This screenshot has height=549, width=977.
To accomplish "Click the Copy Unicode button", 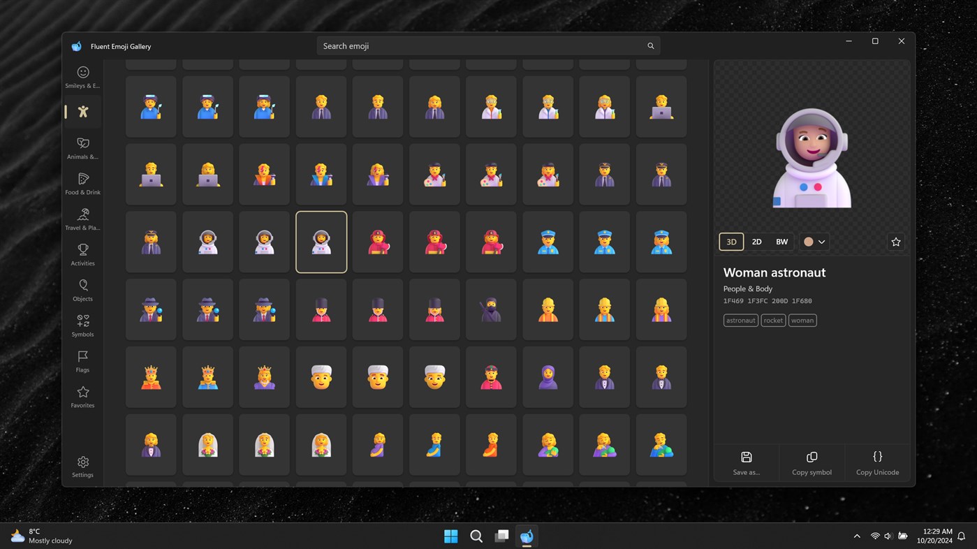I will click(877, 462).
